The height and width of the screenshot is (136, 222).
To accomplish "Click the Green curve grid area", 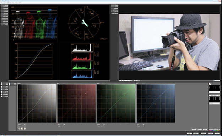I will [x=116, y=103].
